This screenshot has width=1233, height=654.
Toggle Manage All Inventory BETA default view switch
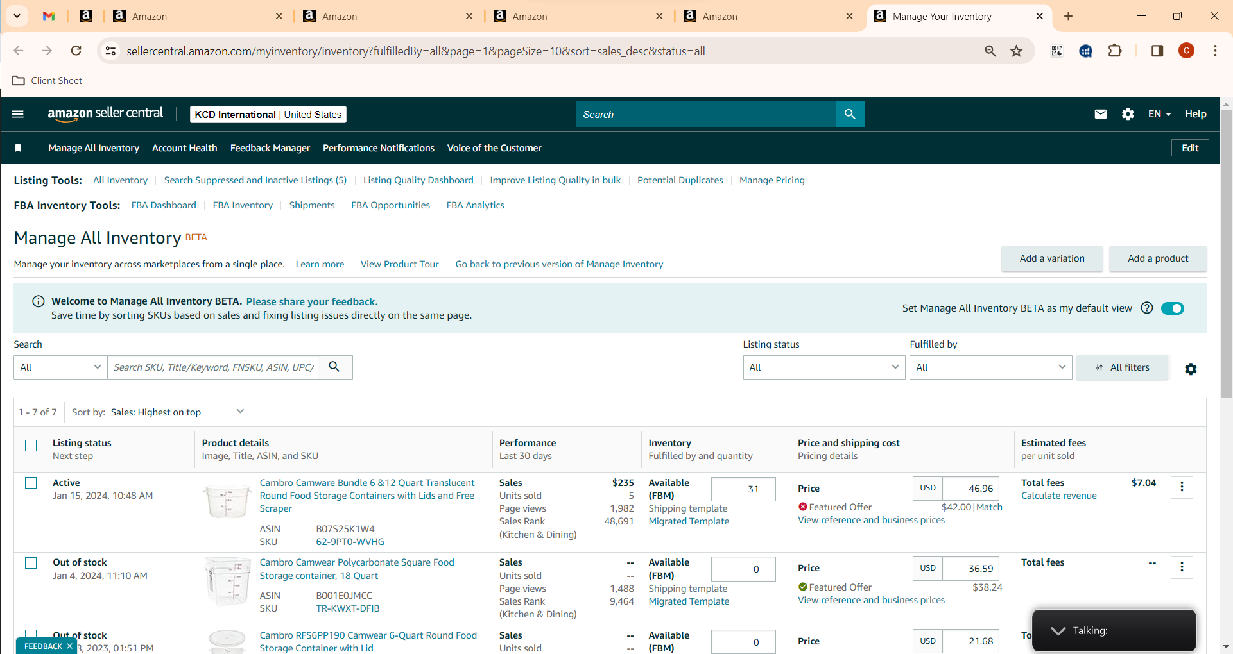pyautogui.click(x=1173, y=308)
